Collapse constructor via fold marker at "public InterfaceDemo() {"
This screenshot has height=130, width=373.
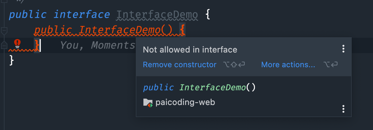[4, 30]
